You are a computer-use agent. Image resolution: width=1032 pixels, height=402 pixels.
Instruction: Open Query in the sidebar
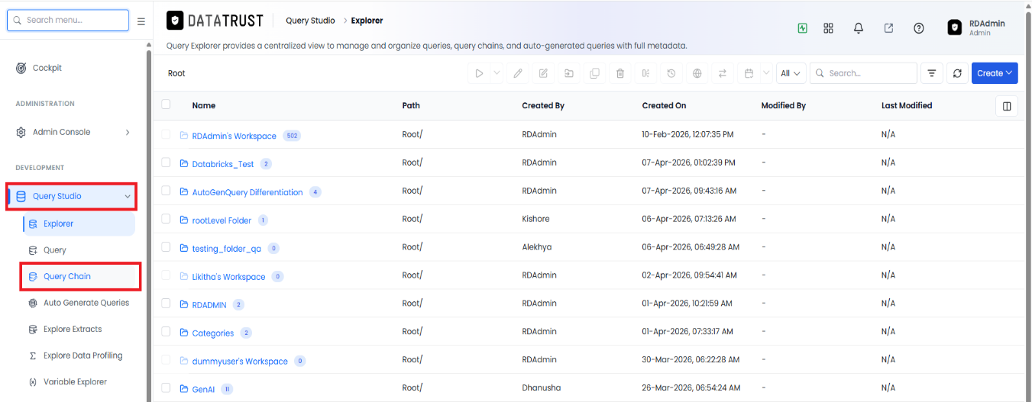[54, 250]
